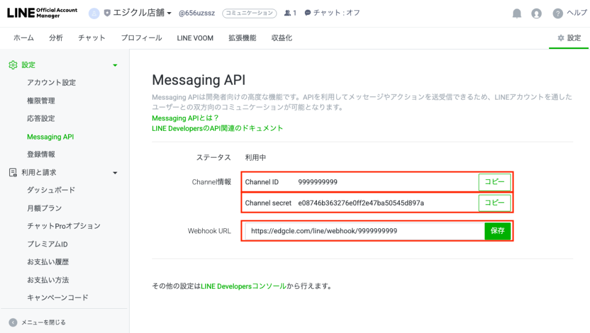Open the プロフィール tab

click(142, 38)
